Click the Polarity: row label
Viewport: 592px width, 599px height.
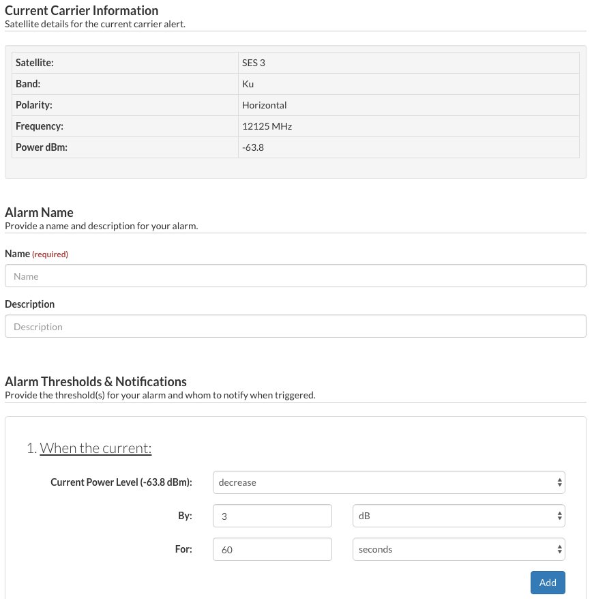tap(34, 105)
